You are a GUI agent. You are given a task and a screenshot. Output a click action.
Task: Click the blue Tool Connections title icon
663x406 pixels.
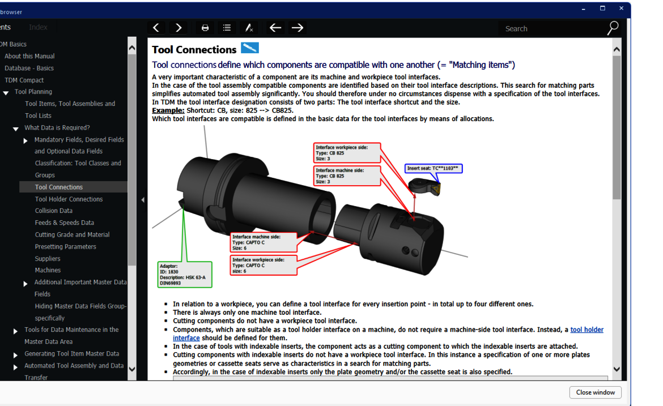click(250, 48)
